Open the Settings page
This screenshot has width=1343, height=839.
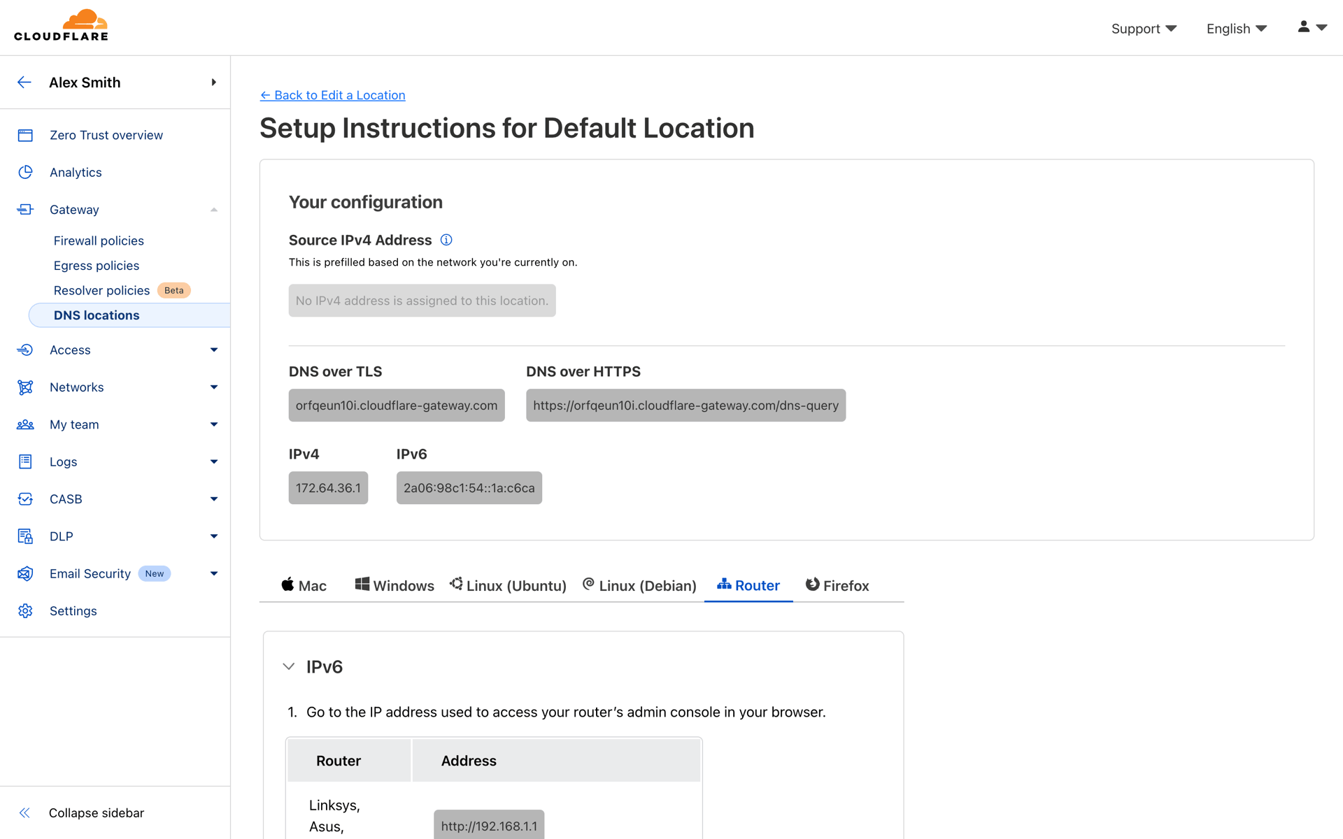click(73, 610)
